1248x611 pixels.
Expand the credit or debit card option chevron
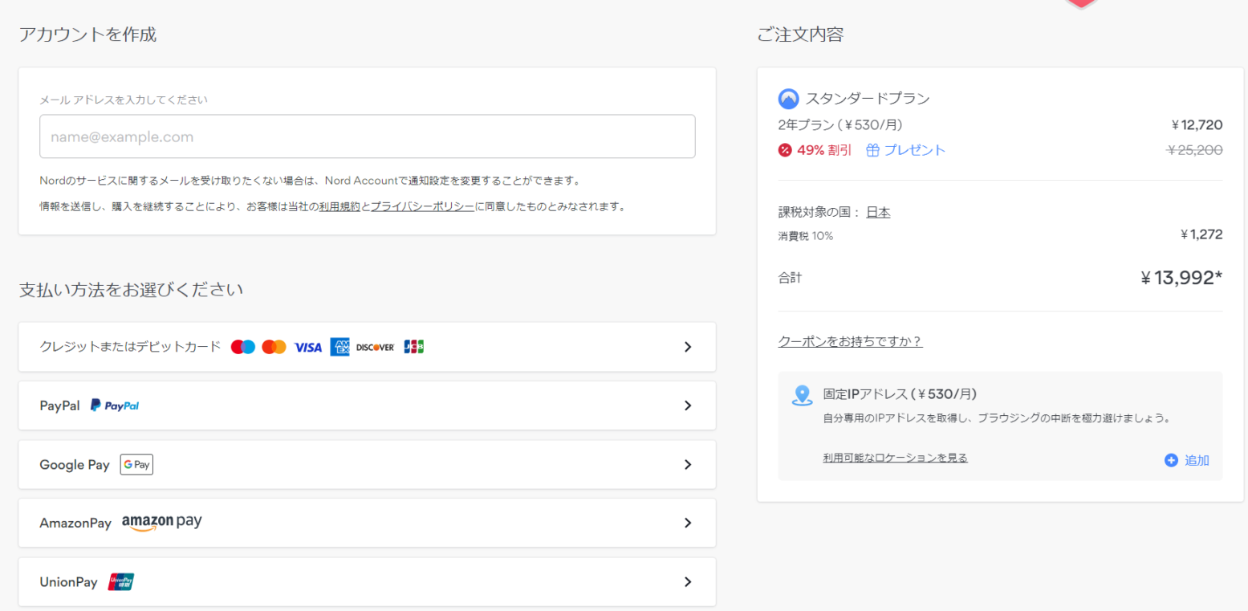point(687,347)
